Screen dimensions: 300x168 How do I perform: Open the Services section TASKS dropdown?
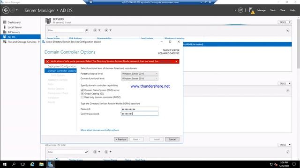[x=285, y=145]
